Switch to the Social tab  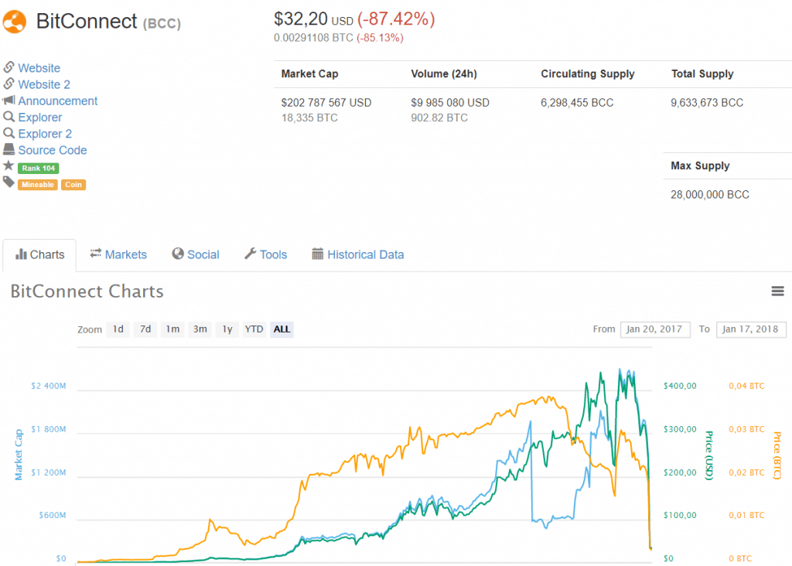(196, 254)
